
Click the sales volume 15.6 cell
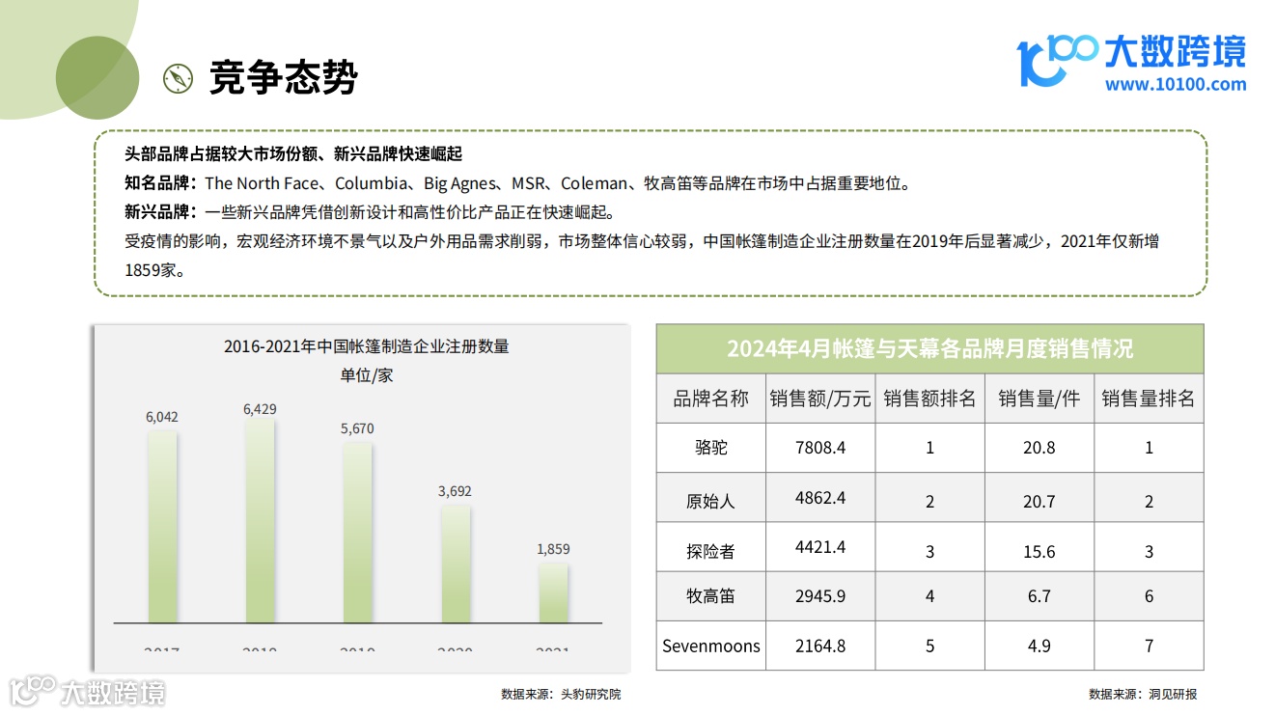(x=1039, y=547)
